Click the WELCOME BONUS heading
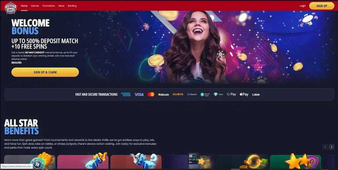This screenshot has width=338, height=170. point(30,27)
